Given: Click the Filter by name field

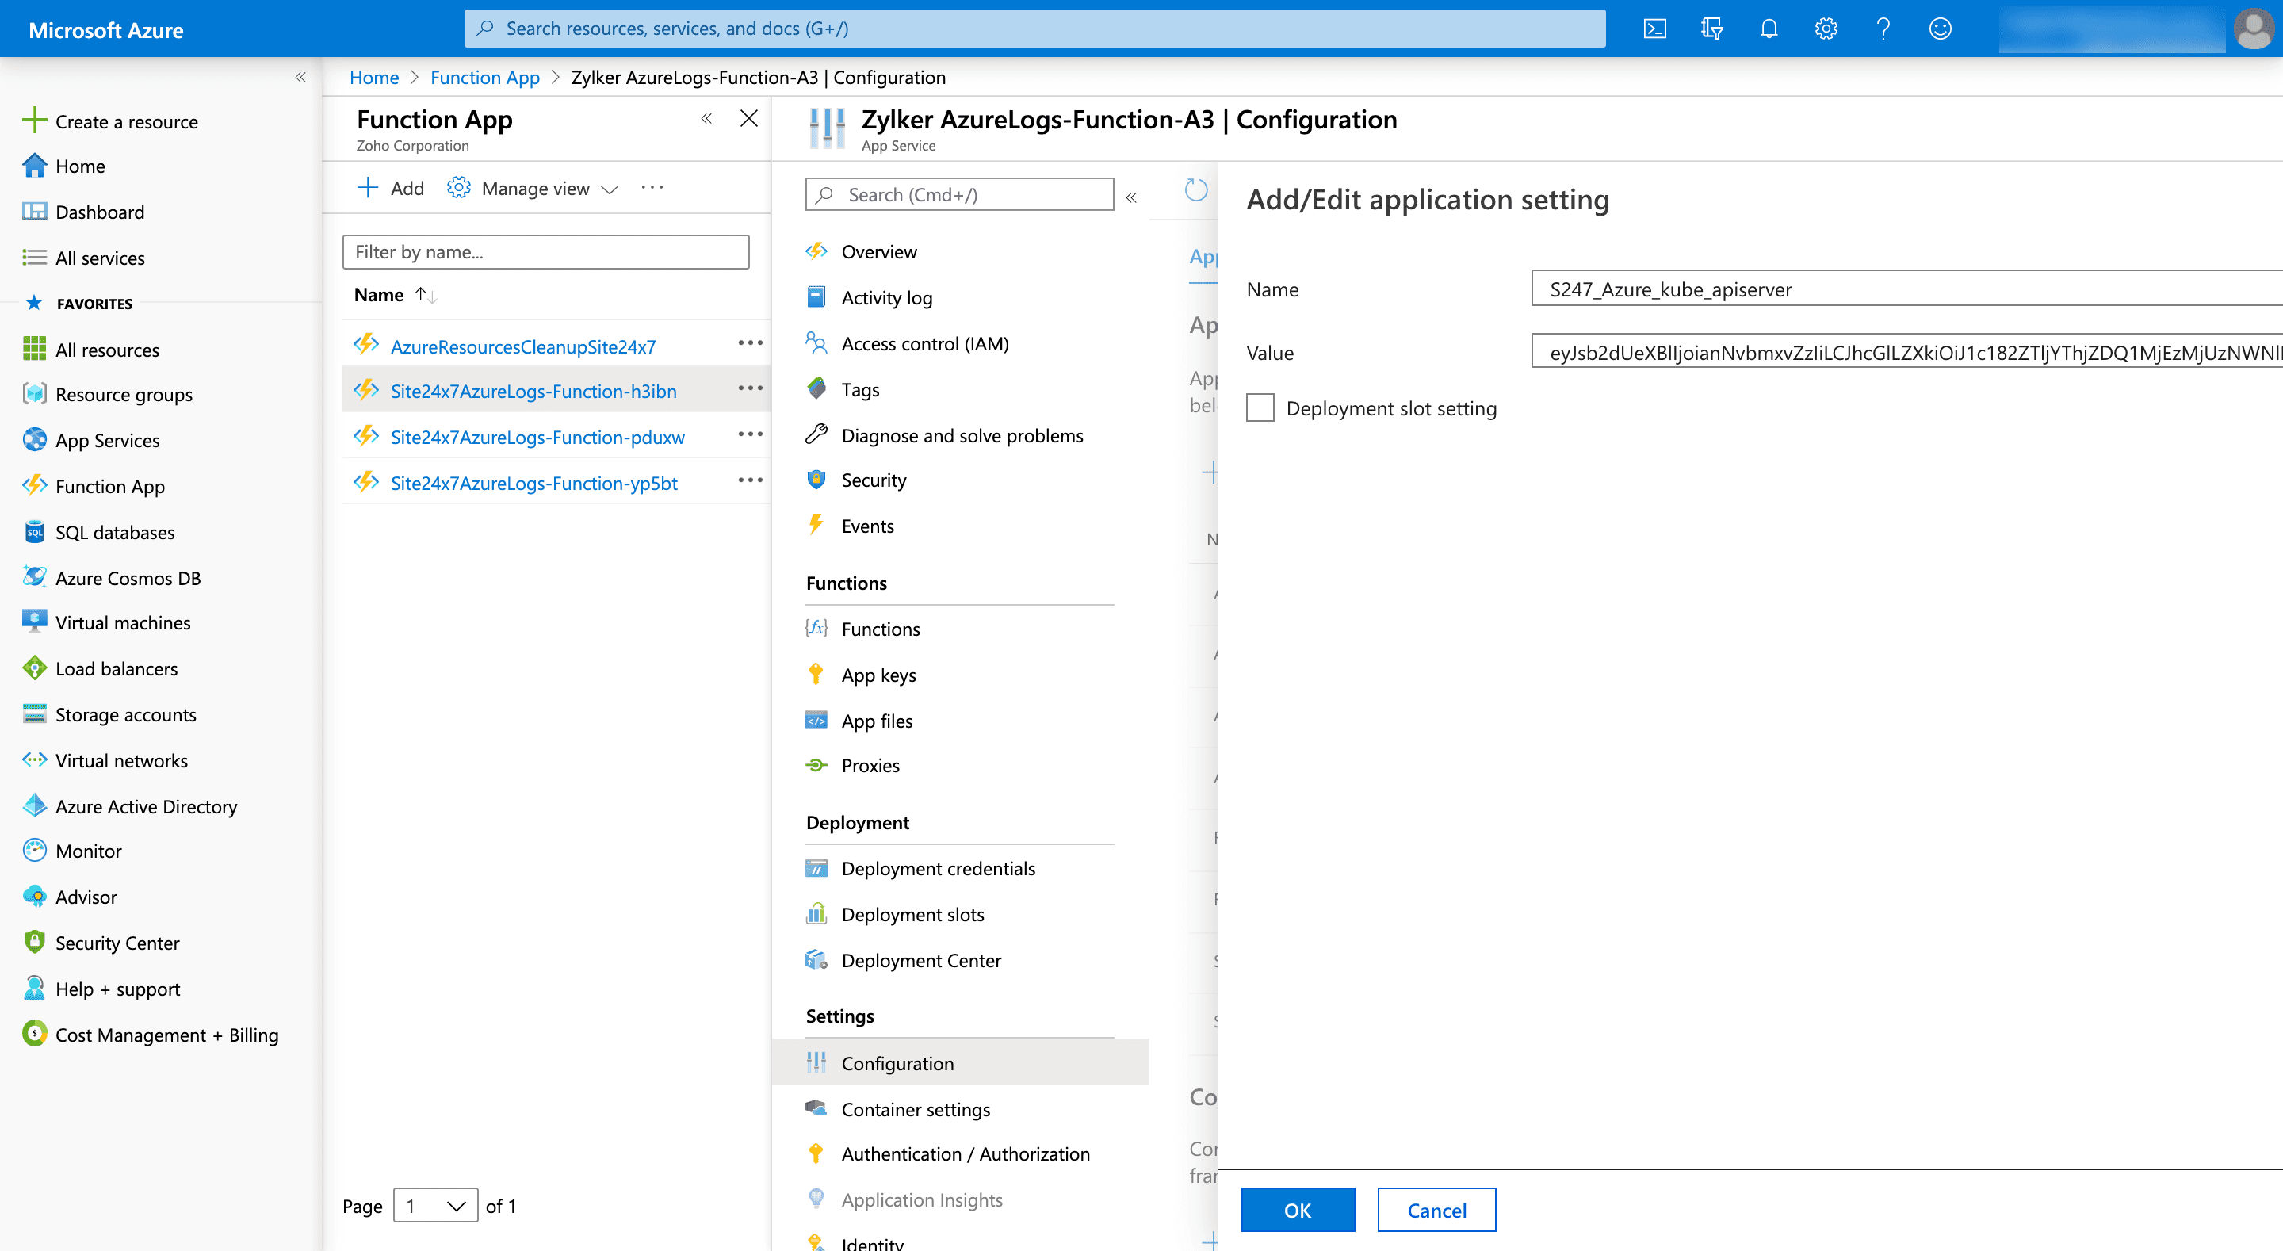Looking at the screenshot, I should (546, 252).
